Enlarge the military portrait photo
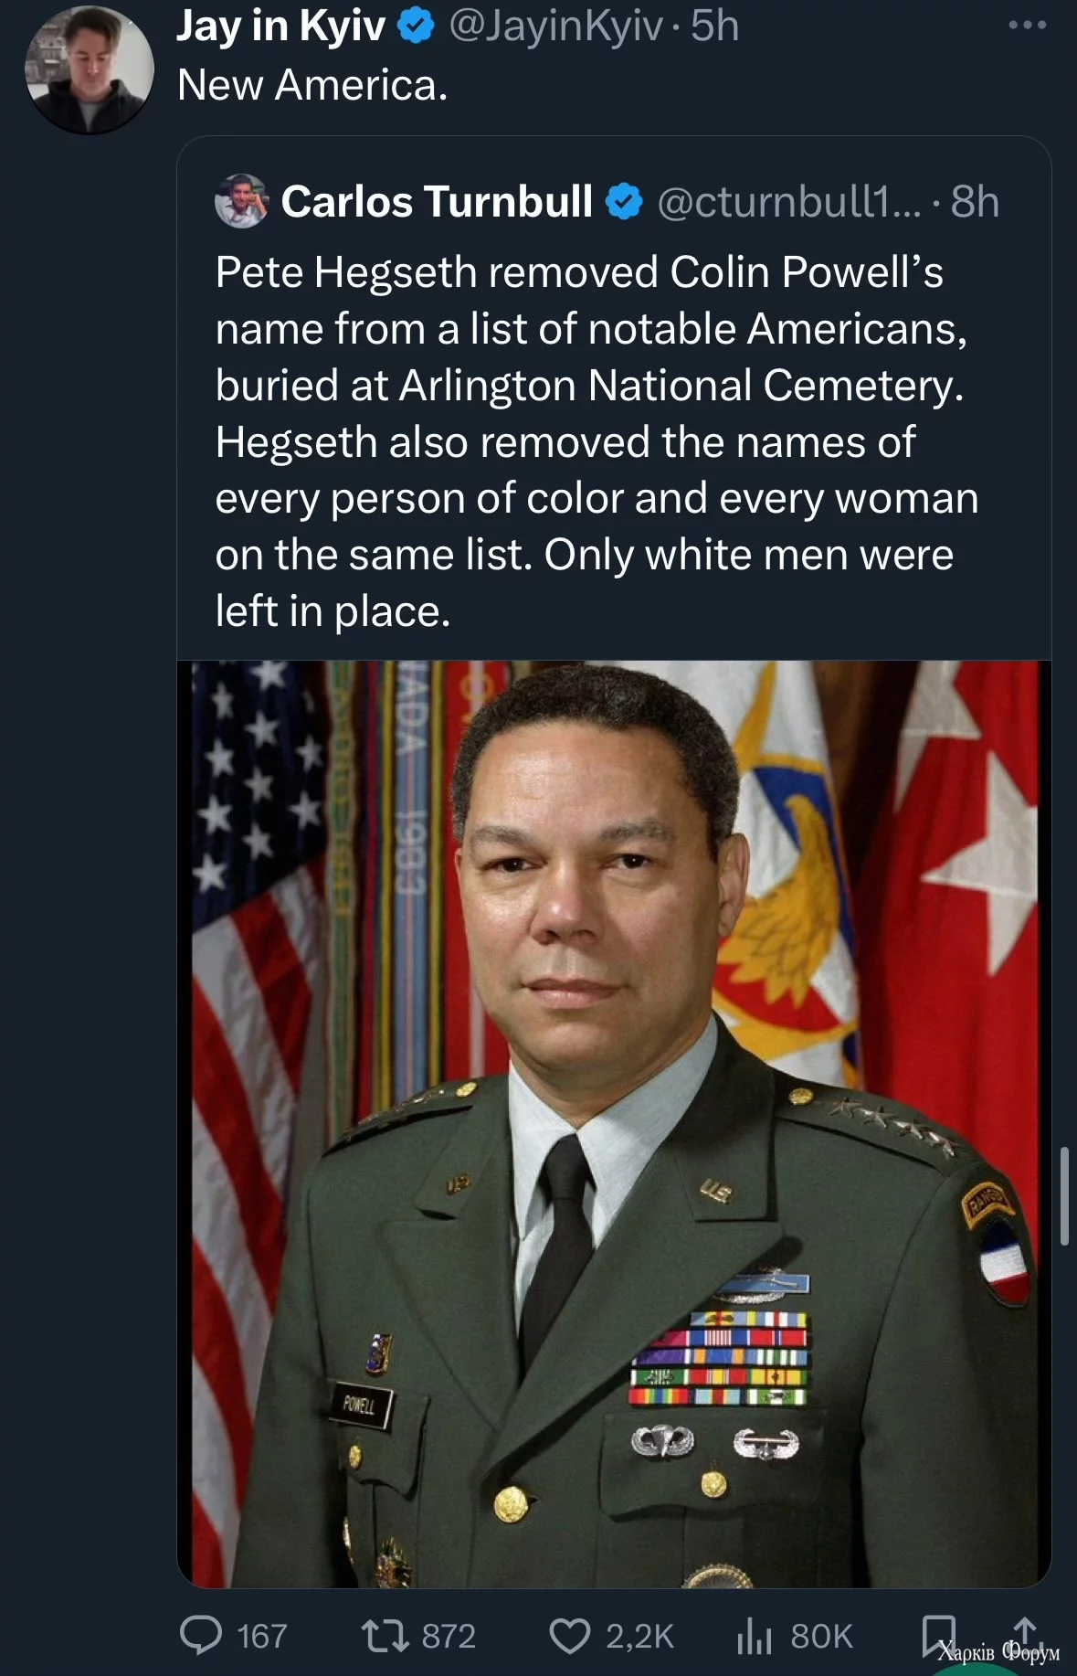This screenshot has width=1077, height=1676. 614,1123
